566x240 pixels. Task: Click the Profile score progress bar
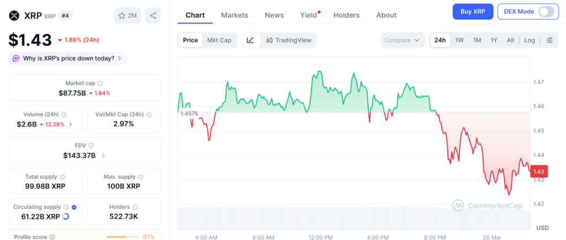pos(123,237)
